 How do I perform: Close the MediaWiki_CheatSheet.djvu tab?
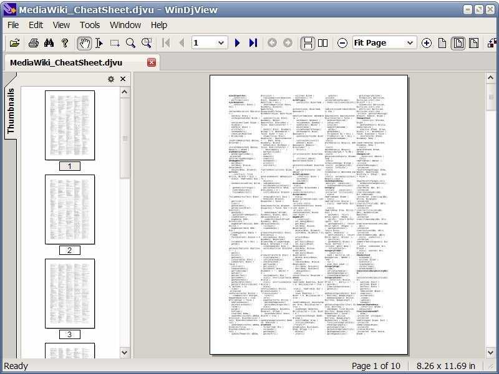click(152, 62)
